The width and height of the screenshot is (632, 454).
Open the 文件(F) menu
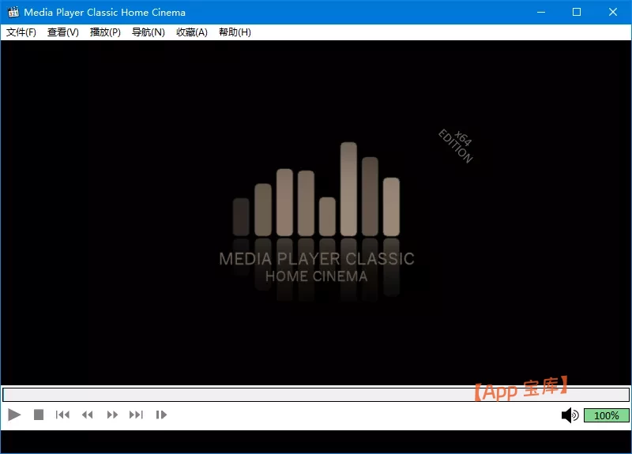point(21,32)
